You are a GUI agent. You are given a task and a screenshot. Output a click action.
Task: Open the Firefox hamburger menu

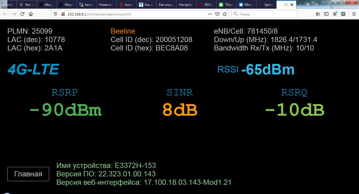[353, 14]
